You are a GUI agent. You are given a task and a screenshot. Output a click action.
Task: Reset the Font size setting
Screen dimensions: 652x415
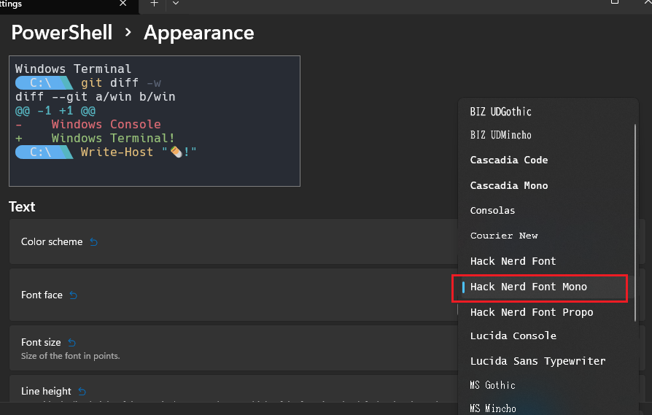[71, 343]
